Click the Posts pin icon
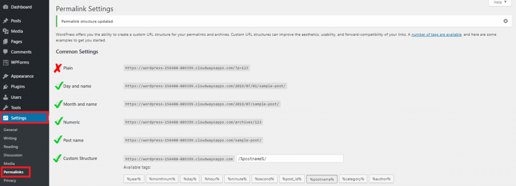This screenshot has width=516, height=186. 5,21
